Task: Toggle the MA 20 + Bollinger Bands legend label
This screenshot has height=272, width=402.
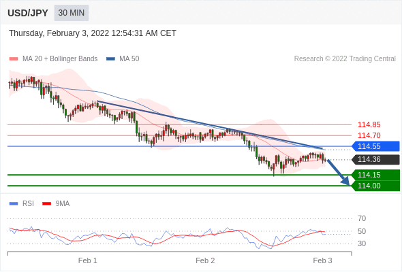Action: pyautogui.click(x=60, y=59)
